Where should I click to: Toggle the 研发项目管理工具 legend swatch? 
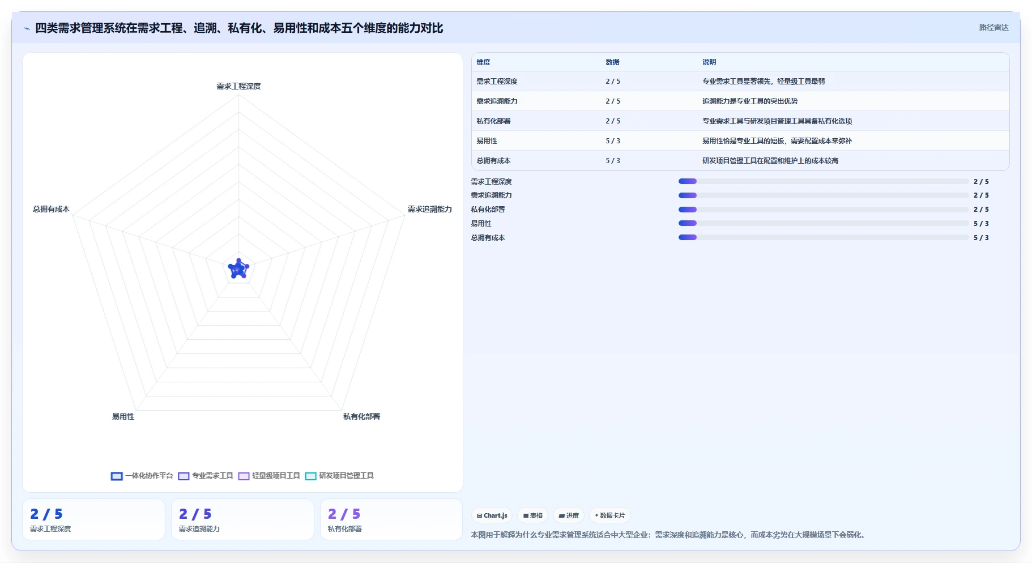[x=310, y=476]
